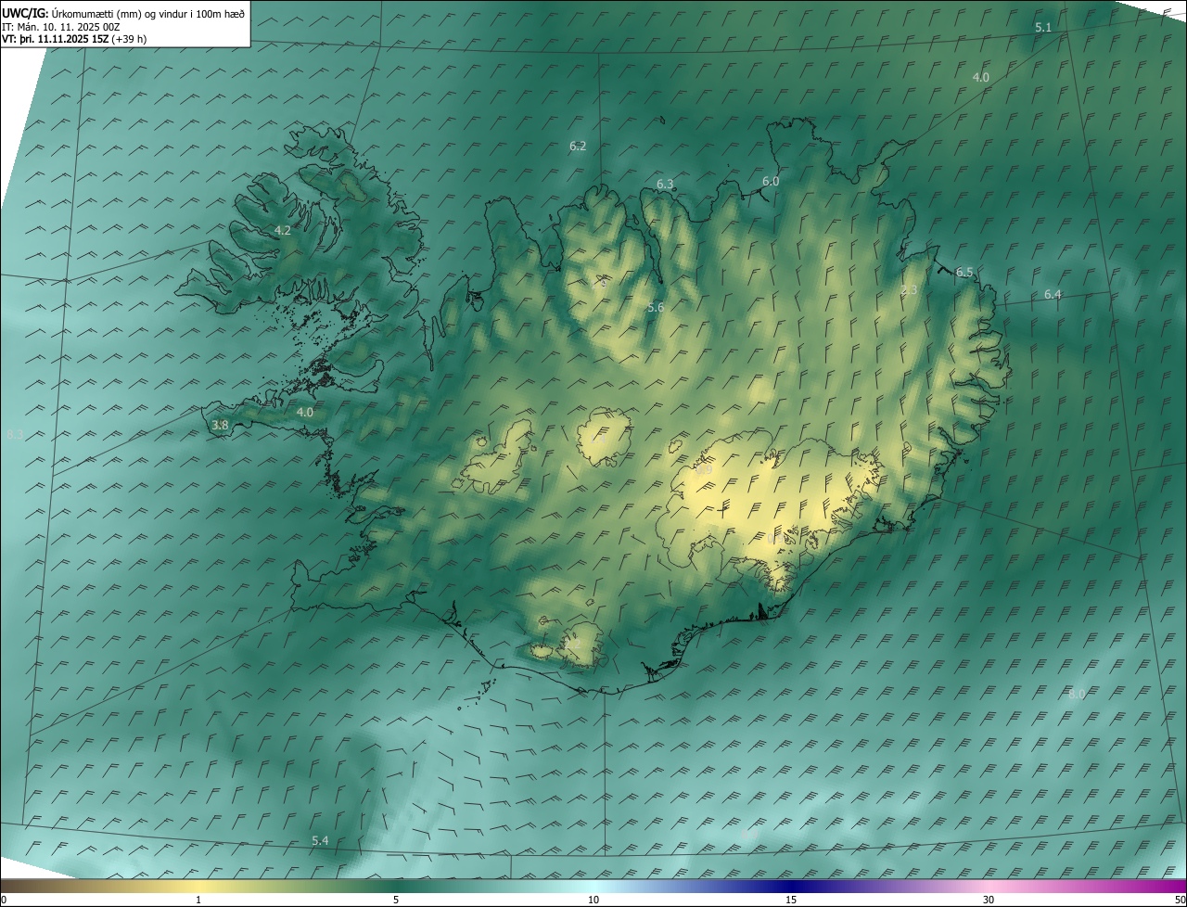Click the 4.0 label below the 5.1 label
This screenshot has height=907, width=1187.
coord(981,78)
